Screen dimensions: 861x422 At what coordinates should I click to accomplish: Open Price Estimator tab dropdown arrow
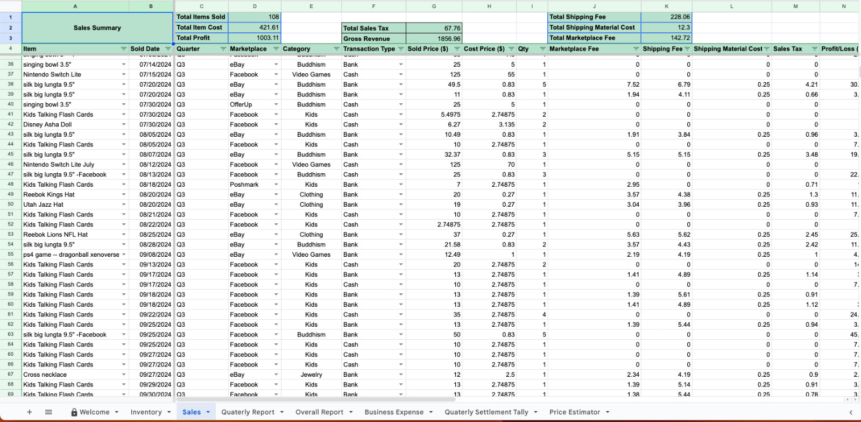click(608, 412)
